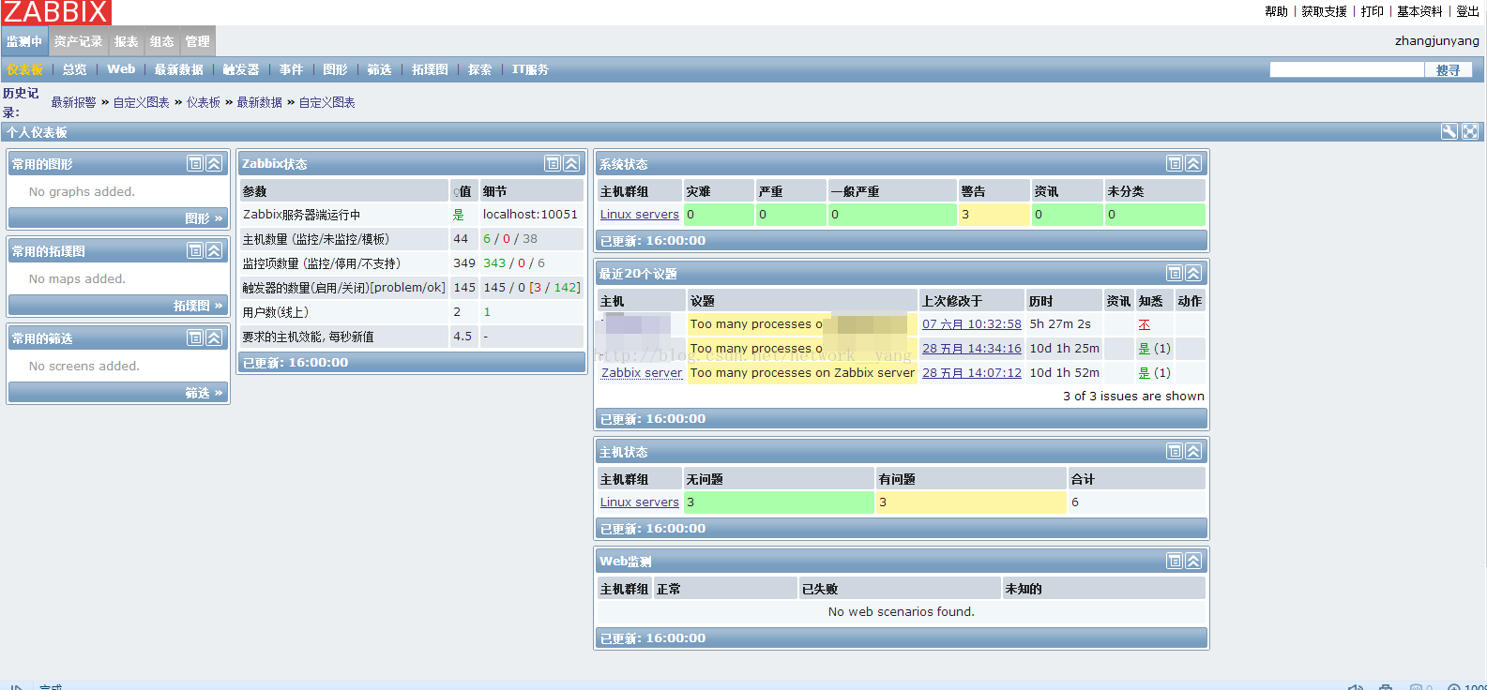
Task: Open dashboard configuration wrench icon
Action: [1449, 132]
